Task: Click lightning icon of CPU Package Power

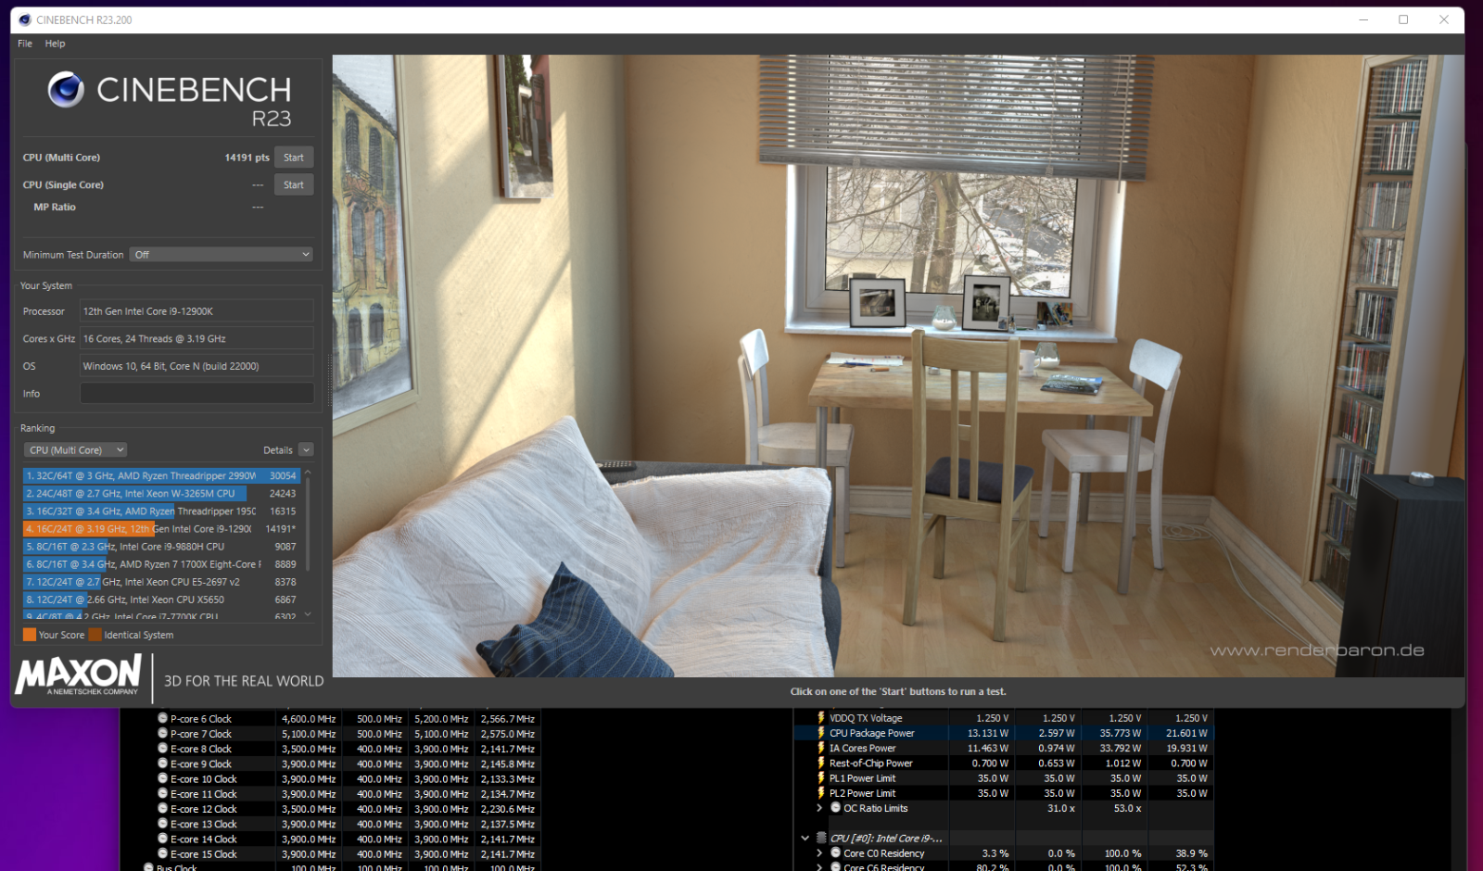Action: click(821, 732)
